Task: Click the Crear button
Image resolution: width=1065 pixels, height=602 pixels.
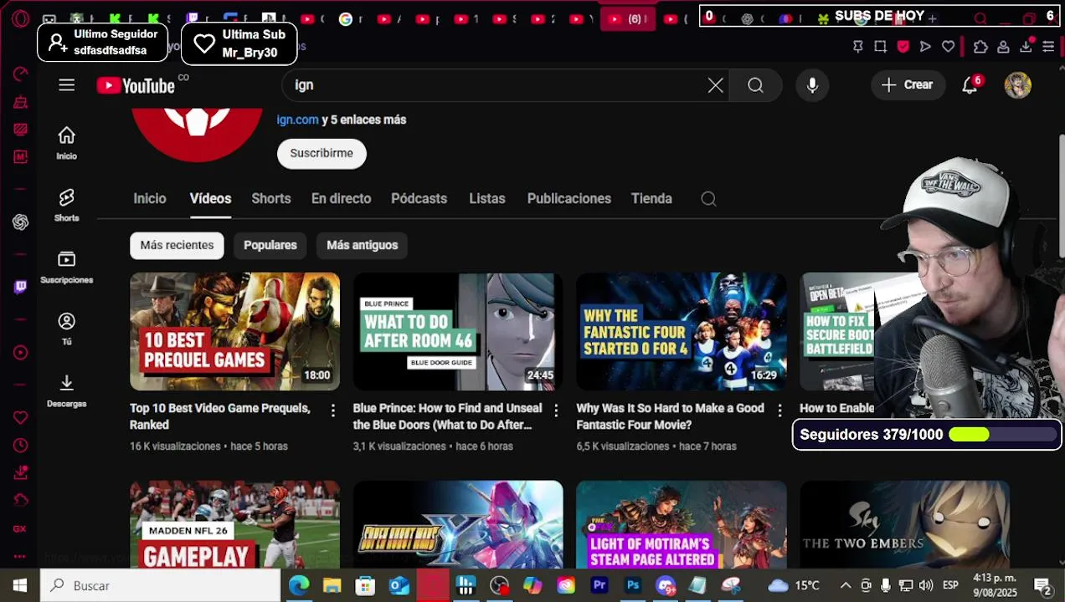Action: (908, 84)
